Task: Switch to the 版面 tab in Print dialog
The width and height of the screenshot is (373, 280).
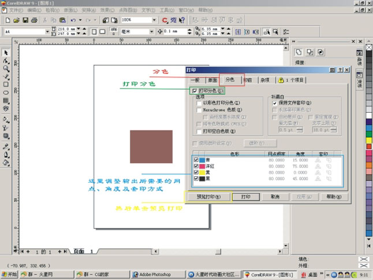Action: [212, 80]
